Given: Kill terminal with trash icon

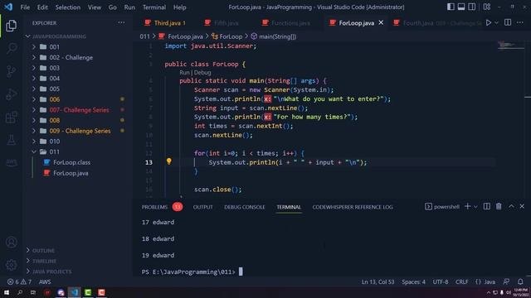Looking at the screenshot, I should [x=499, y=206].
